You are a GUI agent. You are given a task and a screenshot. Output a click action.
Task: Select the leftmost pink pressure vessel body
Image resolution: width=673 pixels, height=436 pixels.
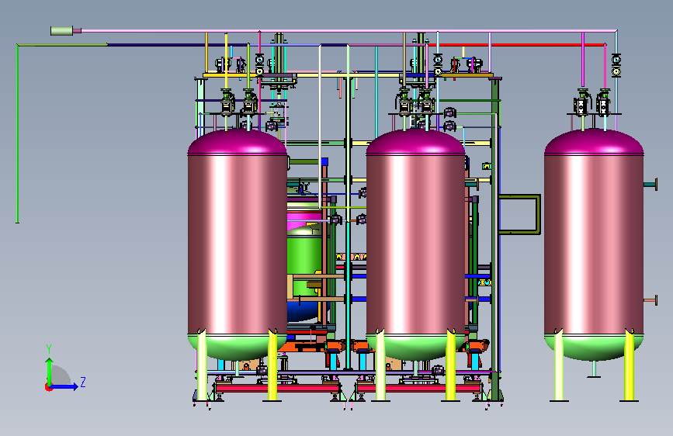237,244
